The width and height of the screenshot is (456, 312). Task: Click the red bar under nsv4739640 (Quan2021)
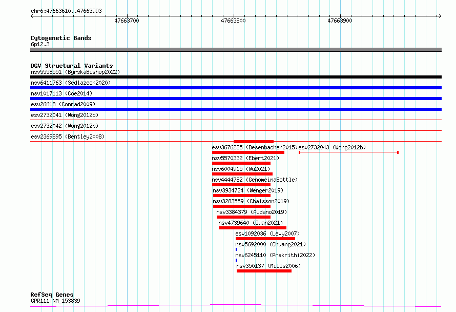[x=252, y=228]
